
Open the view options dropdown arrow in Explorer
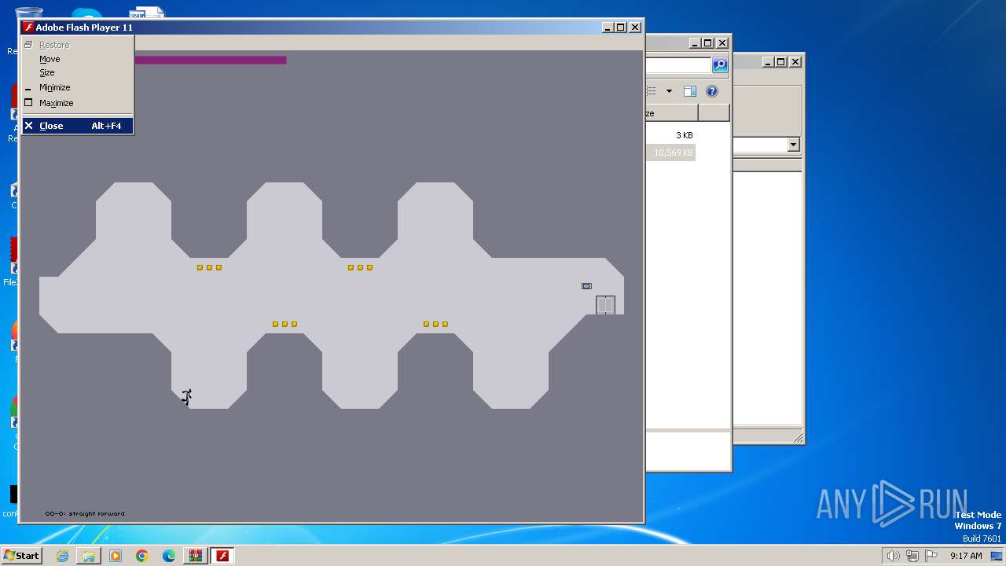pos(669,91)
